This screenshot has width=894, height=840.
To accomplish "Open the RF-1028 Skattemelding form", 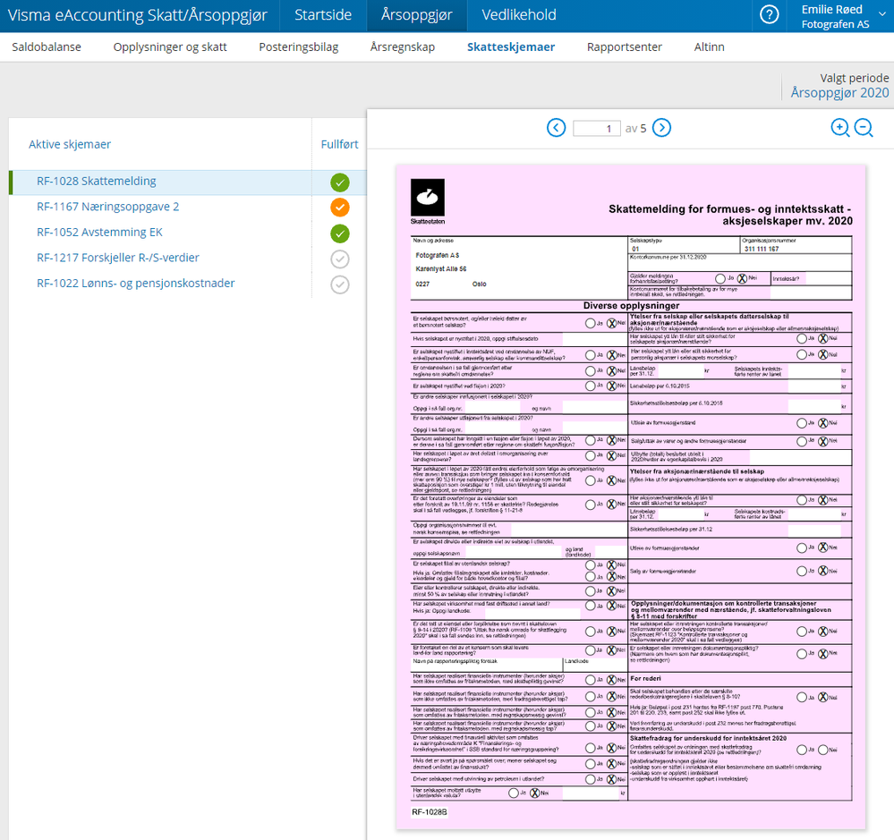I will click(97, 182).
